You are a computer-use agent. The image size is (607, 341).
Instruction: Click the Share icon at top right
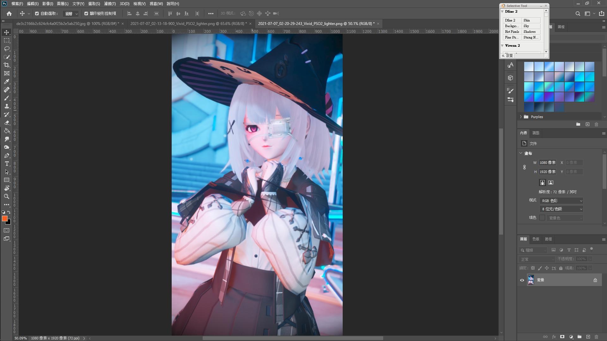(x=601, y=14)
